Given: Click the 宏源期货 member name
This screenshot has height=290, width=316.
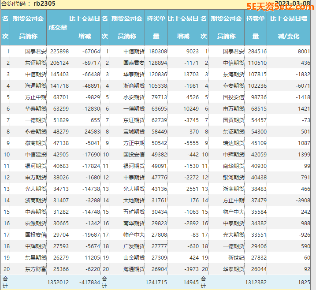Looking at the screenshot, I should 35,223.
